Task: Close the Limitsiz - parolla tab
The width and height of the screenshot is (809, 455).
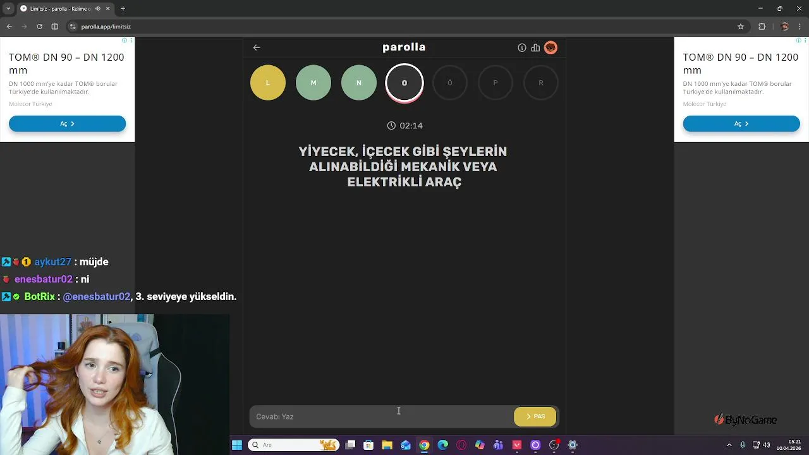Action: click(x=107, y=9)
